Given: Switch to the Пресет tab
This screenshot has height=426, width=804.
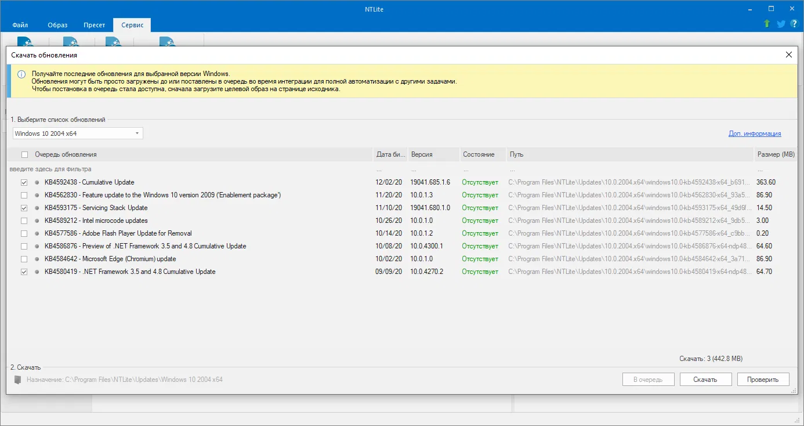Looking at the screenshot, I should [94, 25].
